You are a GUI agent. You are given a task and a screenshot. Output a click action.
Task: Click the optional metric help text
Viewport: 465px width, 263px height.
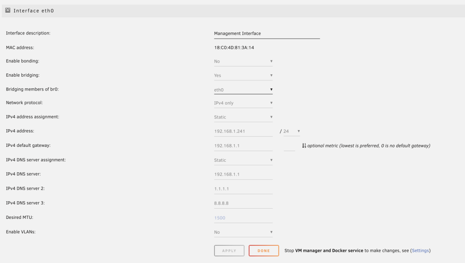click(369, 145)
